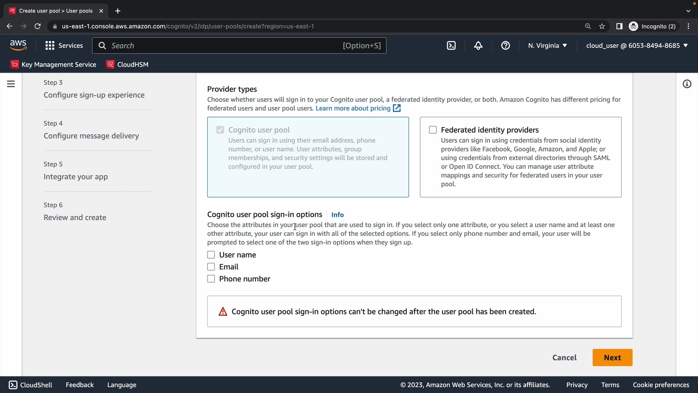Open the notifications bell
This screenshot has width=698, height=393.
click(478, 45)
